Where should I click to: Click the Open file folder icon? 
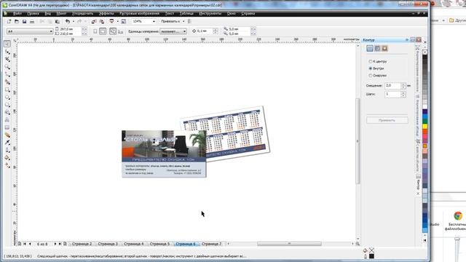click(17, 21)
